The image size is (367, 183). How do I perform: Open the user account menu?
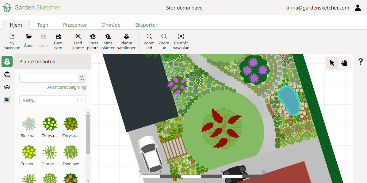(357, 8)
